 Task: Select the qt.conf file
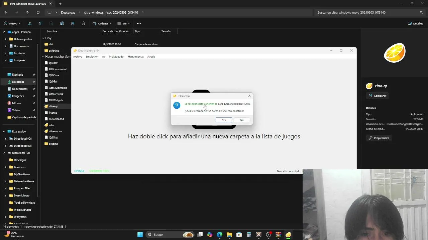tap(53, 63)
